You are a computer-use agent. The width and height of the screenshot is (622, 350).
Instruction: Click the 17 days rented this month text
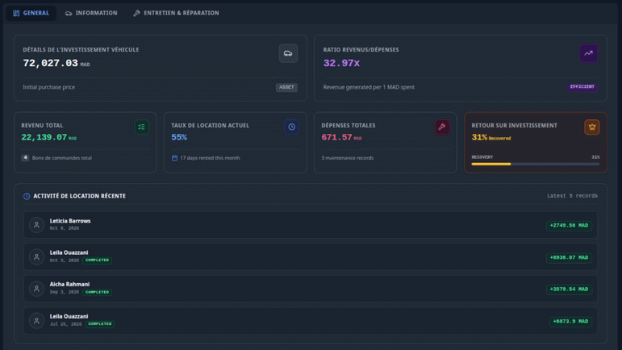pos(210,158)
